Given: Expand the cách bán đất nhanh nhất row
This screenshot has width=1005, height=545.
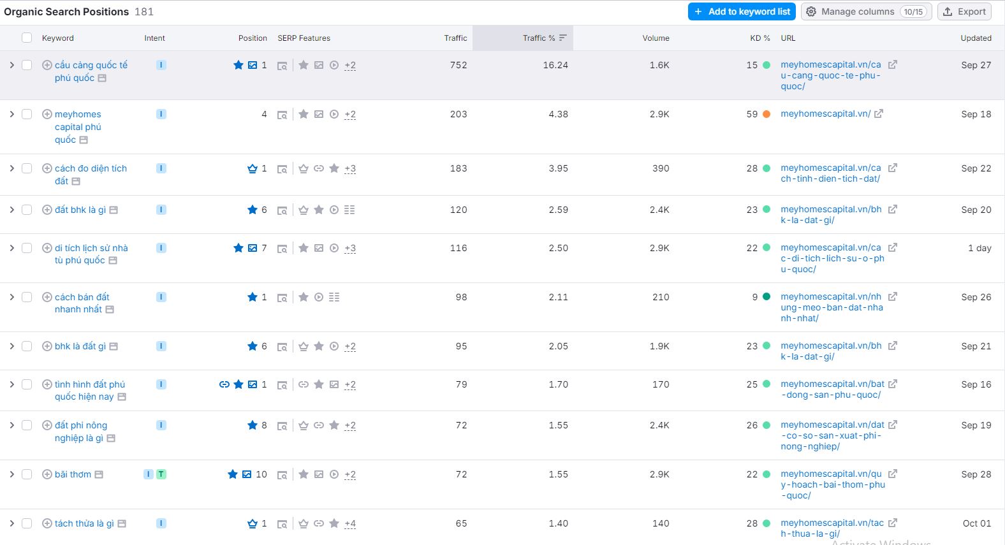Looking at the screenshot, I should tap(11, 297).
